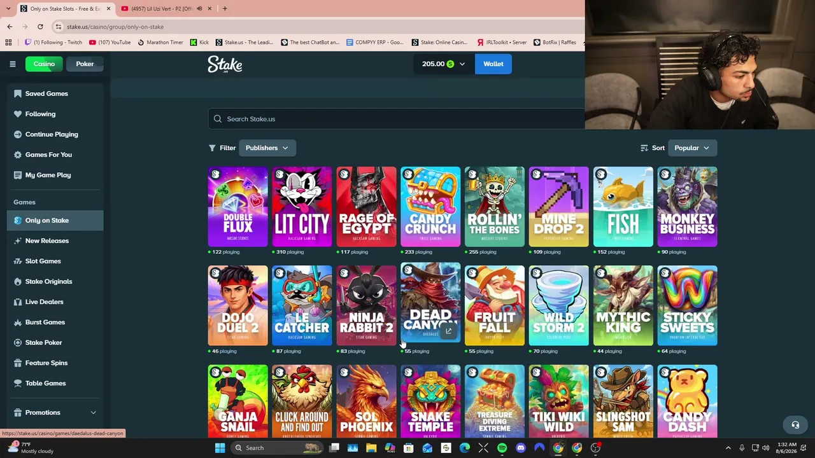Image resolution: width=815 pixels, height=458 pixels.
Task: Click the Burst Games sidebar icon
Action: click(x=18, y=322)
